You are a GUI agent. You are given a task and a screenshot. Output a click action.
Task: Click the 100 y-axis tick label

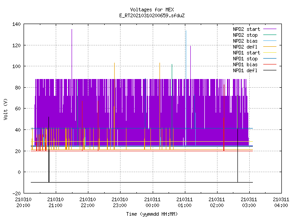click(16, 66)
